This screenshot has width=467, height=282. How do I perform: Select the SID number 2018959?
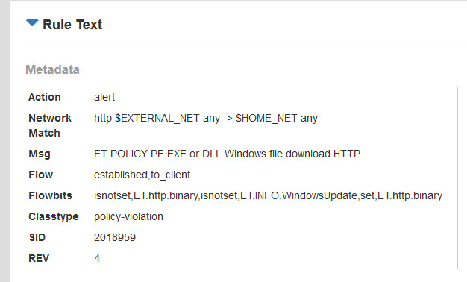point(115,237)
